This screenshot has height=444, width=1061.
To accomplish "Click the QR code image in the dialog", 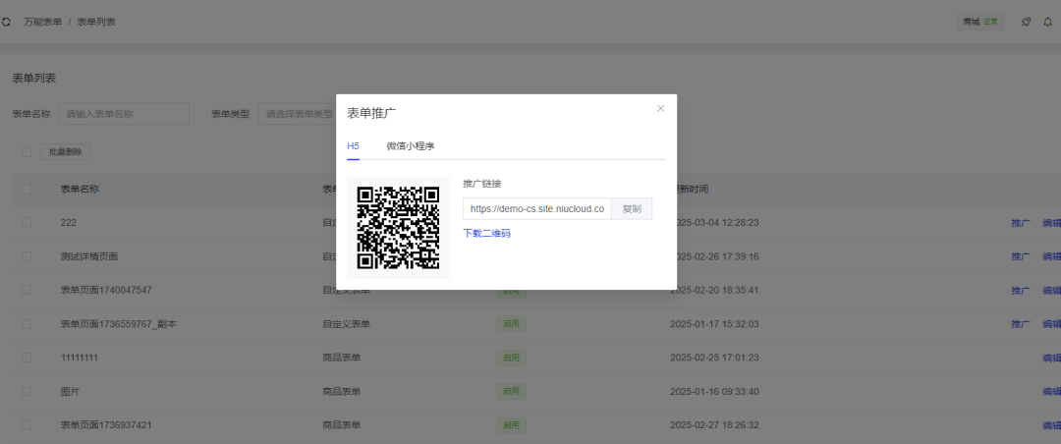I will point(398,228).
